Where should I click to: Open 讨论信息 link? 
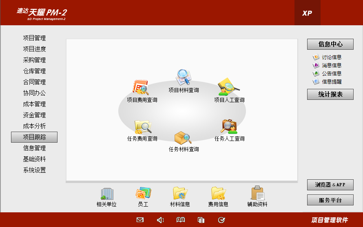tap(331, 57)
